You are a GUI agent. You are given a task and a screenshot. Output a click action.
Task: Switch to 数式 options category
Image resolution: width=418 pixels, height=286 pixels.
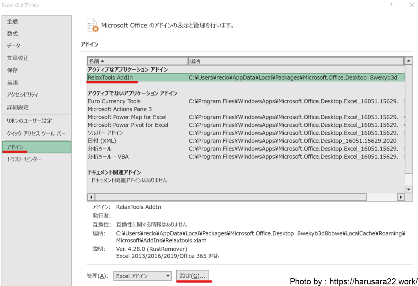[13, 33]
